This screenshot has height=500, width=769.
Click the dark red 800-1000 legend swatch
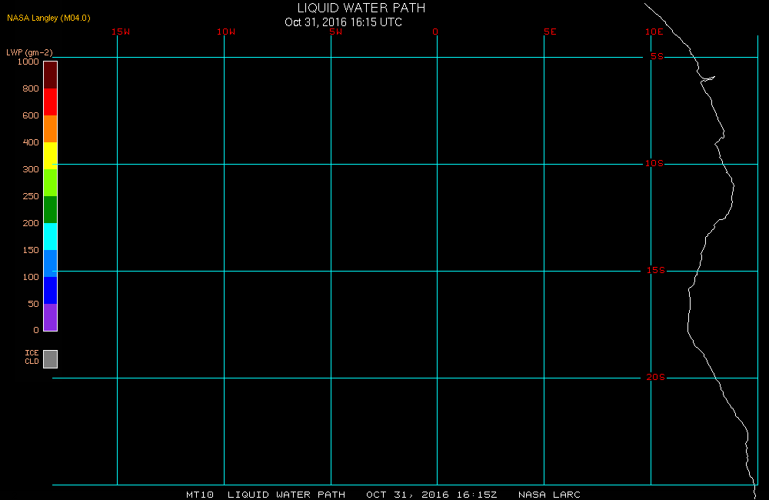click(51, 75)
